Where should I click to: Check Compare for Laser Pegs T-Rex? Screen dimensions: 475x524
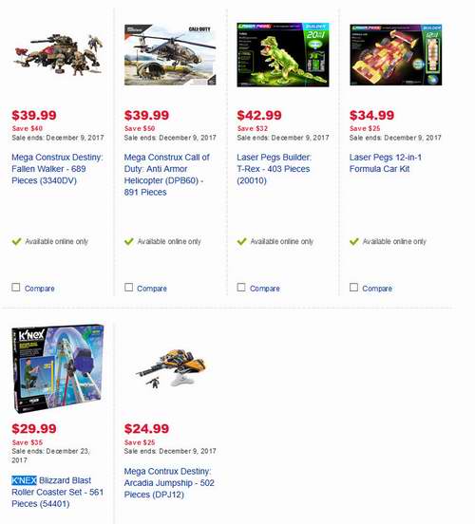241,288
